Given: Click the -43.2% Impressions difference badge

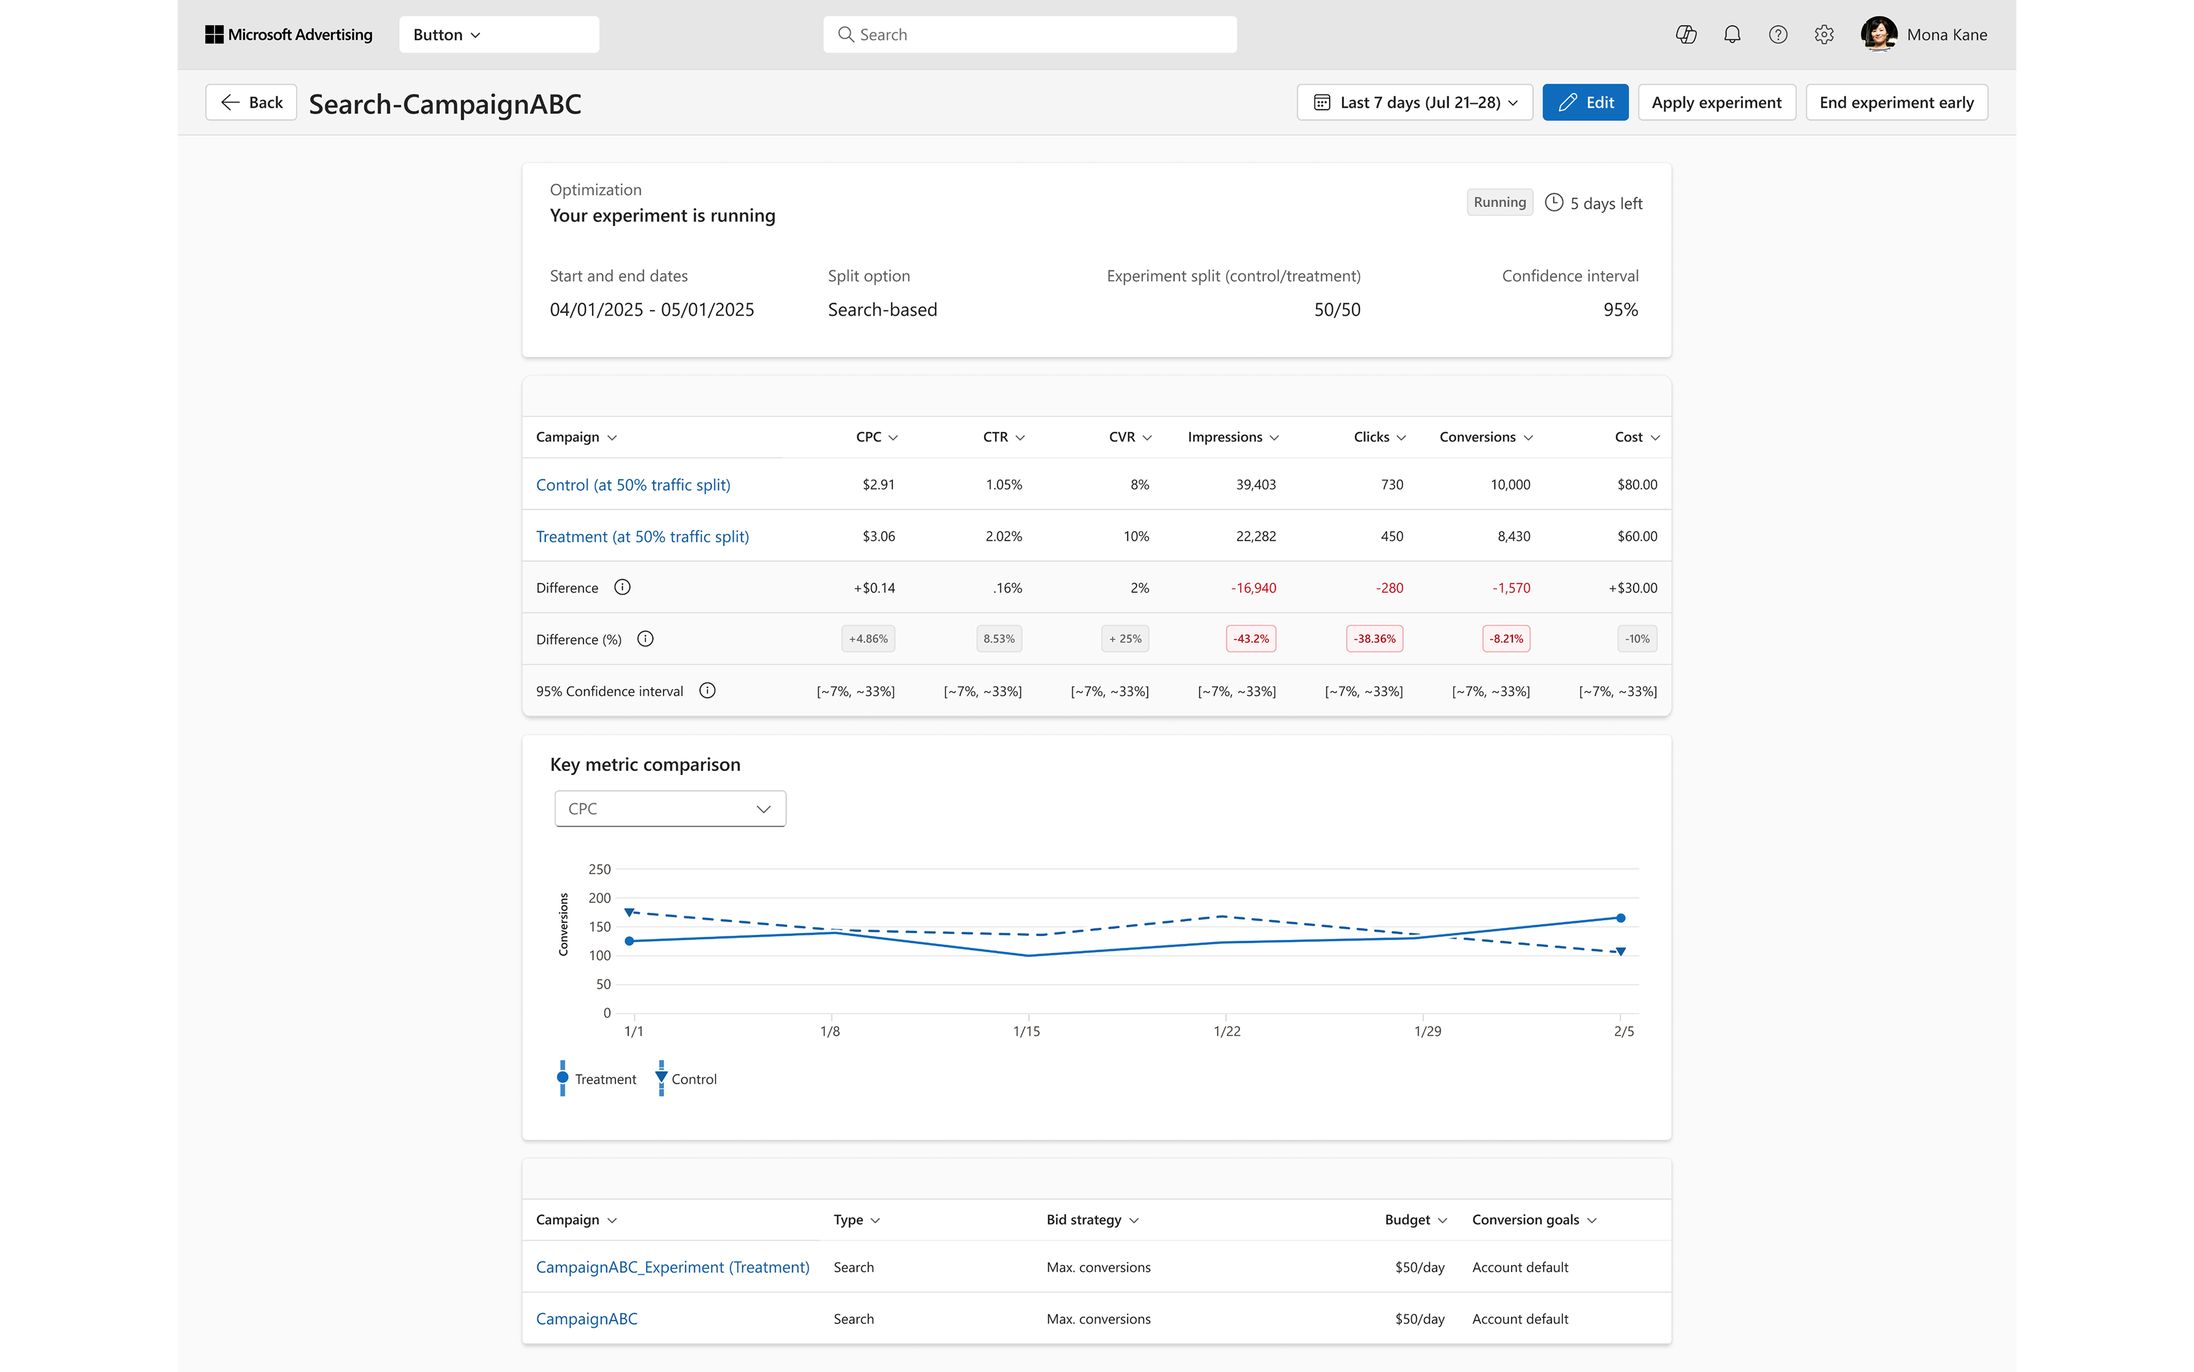Looking at the screenshot, I should [x=1251, y=639].
